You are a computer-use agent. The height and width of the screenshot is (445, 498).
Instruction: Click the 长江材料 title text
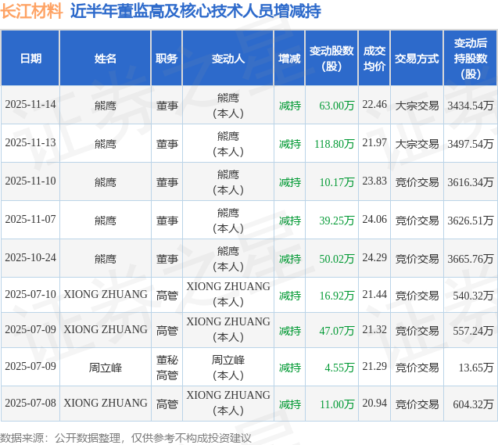click(31, 12)
